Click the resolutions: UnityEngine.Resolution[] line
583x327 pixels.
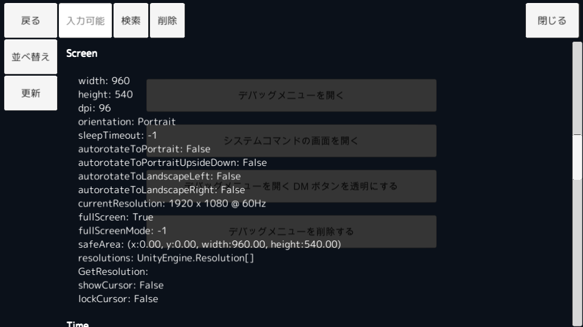[x=166, y=258]
